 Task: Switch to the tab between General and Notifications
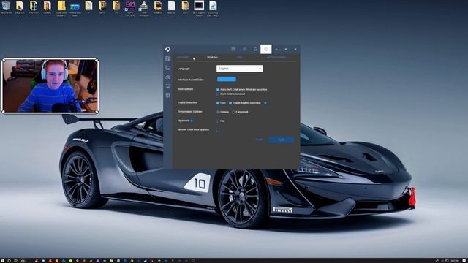(x=239, y=58)
